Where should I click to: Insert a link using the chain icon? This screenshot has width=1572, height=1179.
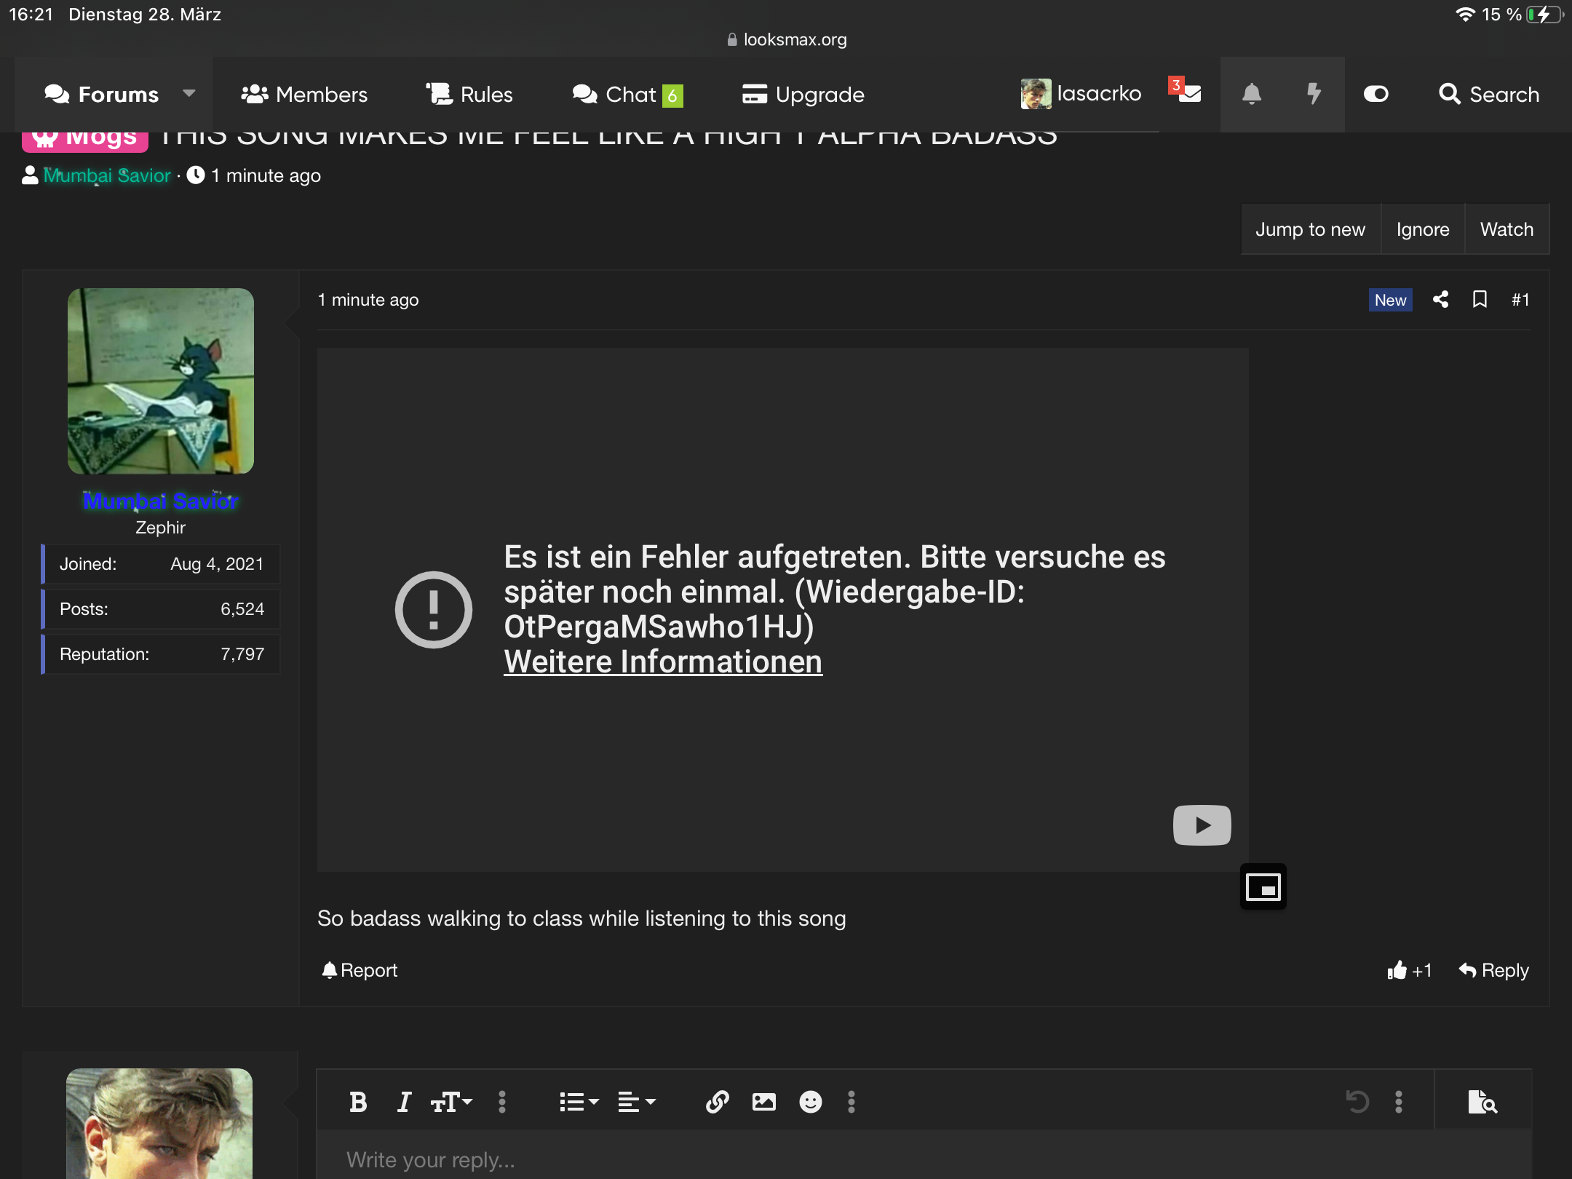718,1102
